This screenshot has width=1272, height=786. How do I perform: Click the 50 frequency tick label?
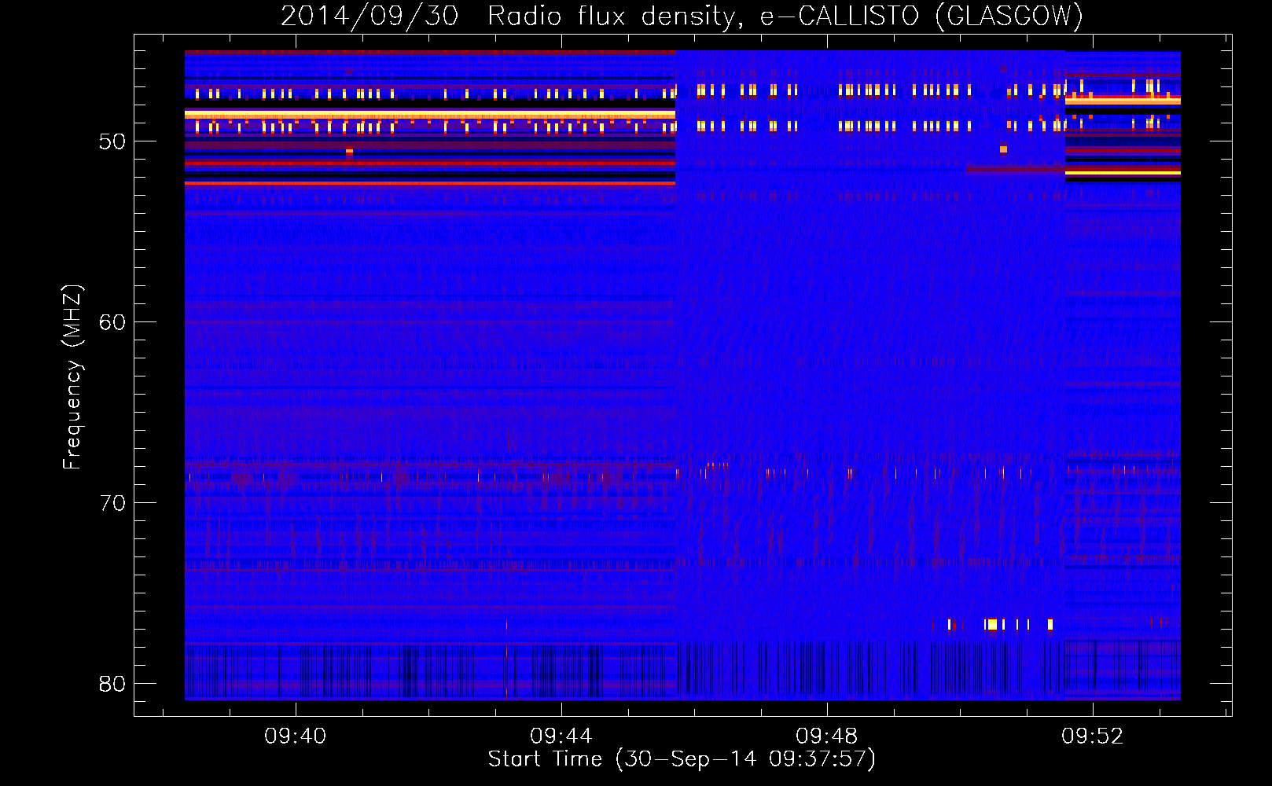tap(112, 141)
